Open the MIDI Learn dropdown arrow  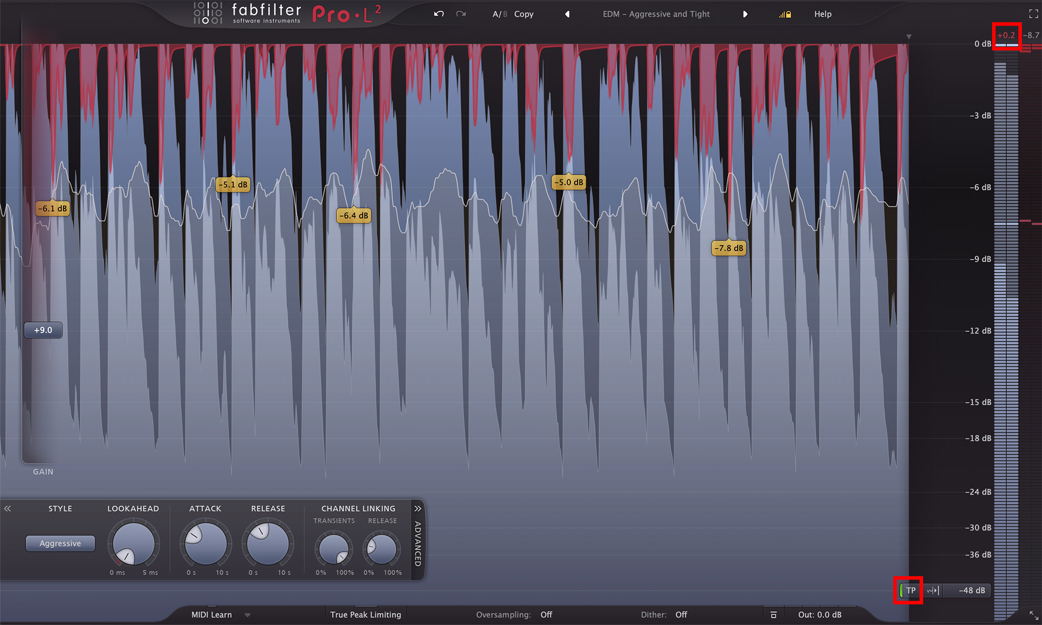click(x=247, y=615)
